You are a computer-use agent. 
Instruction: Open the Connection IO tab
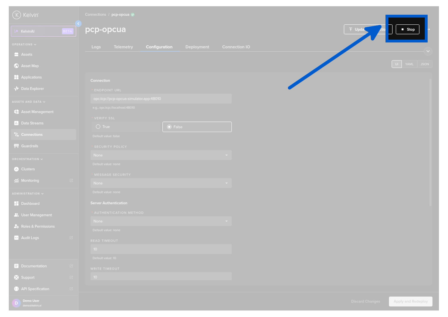(x=236, y=47)
